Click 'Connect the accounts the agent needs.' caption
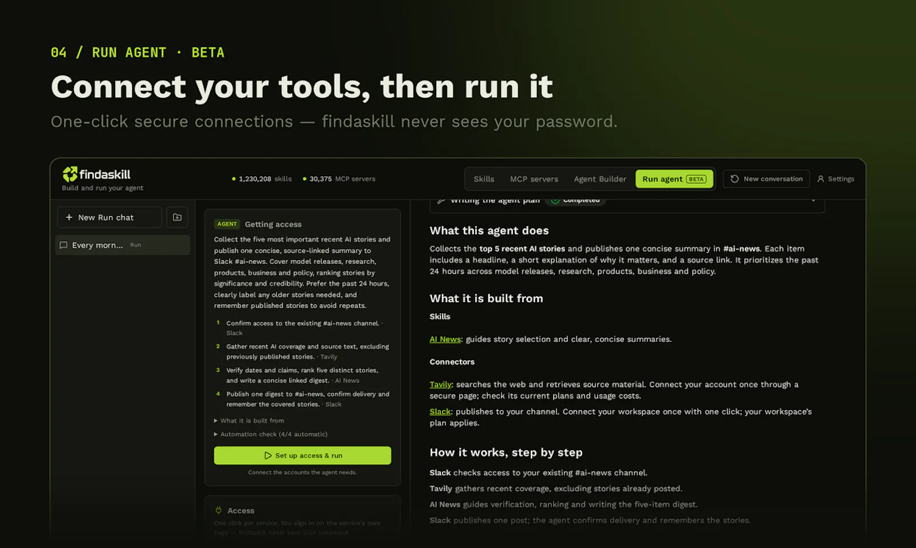This screenshot has height=548, width=916. pos(302,472)
